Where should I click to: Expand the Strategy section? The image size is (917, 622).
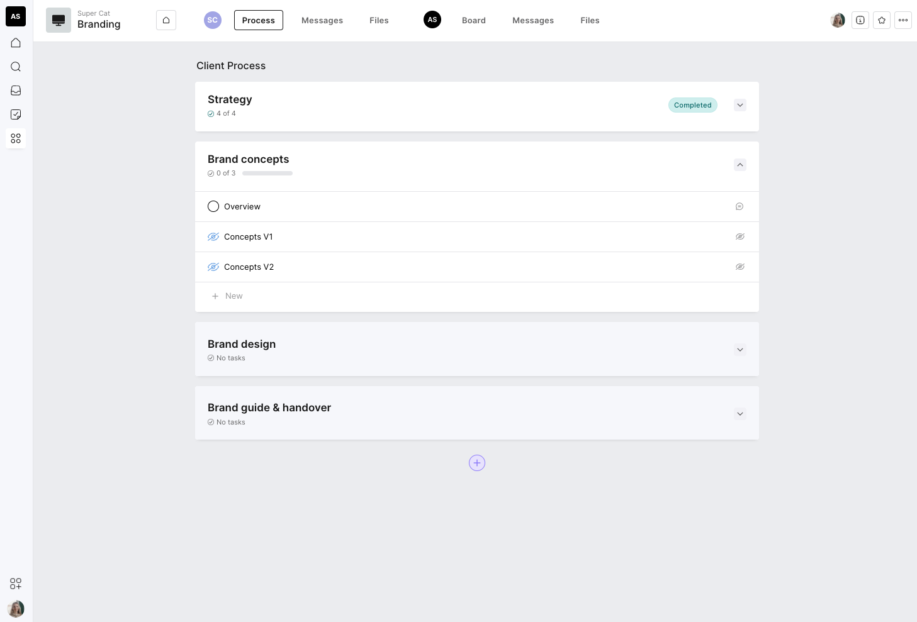(x=740, y=105)
